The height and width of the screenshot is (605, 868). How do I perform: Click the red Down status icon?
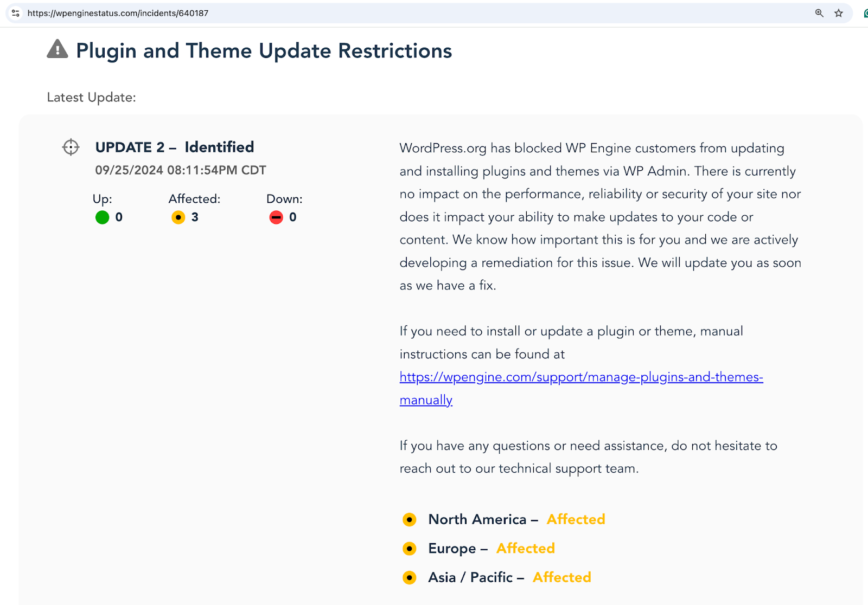click(x=276, y=217)
